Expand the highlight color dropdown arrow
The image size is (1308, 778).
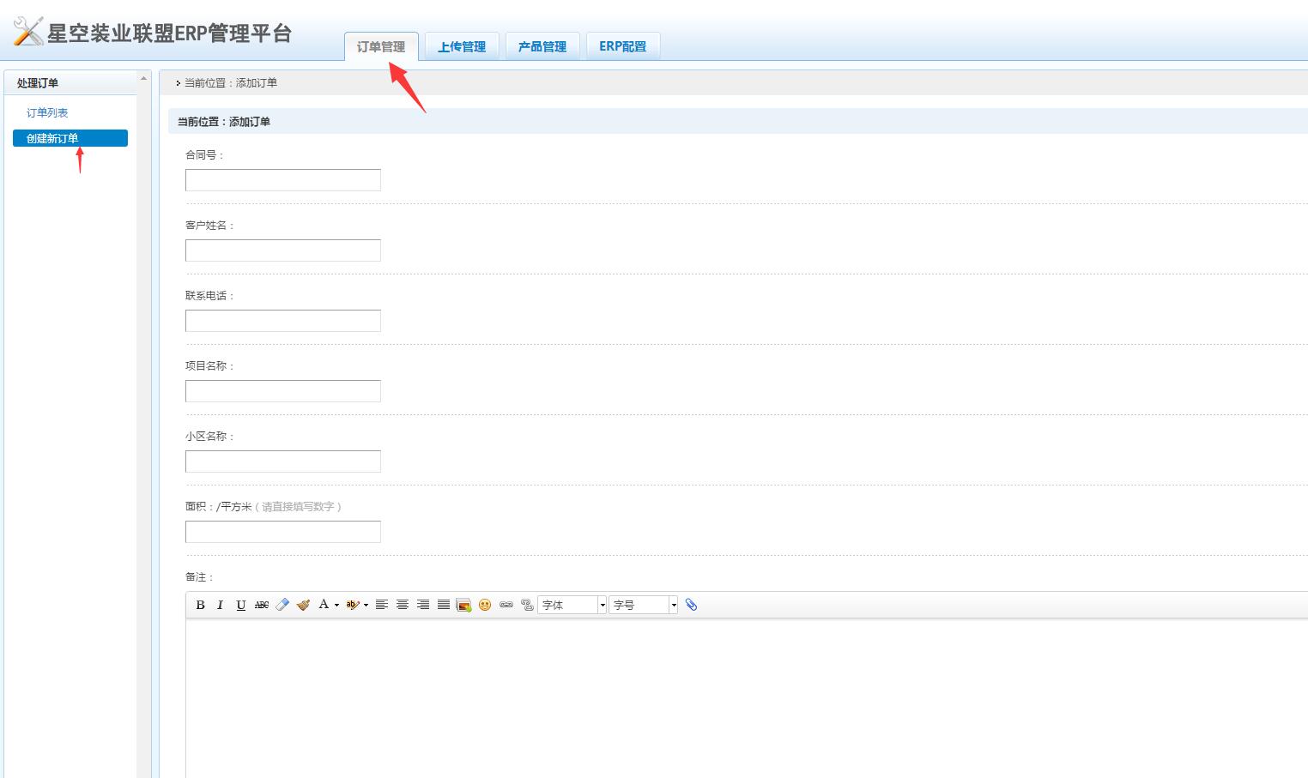click(366, 605)
